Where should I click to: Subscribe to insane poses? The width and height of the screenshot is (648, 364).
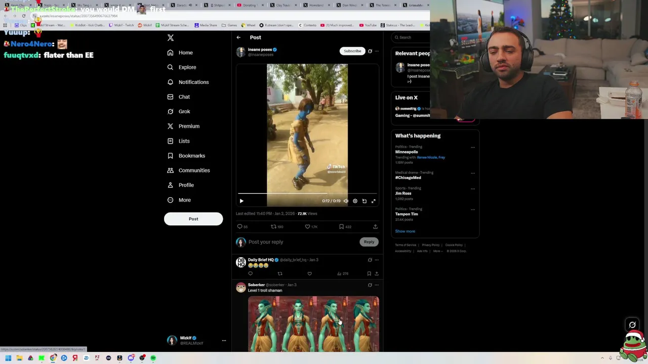tap(352, 51)
